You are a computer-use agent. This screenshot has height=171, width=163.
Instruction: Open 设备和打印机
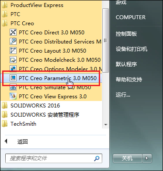point(132,49)
